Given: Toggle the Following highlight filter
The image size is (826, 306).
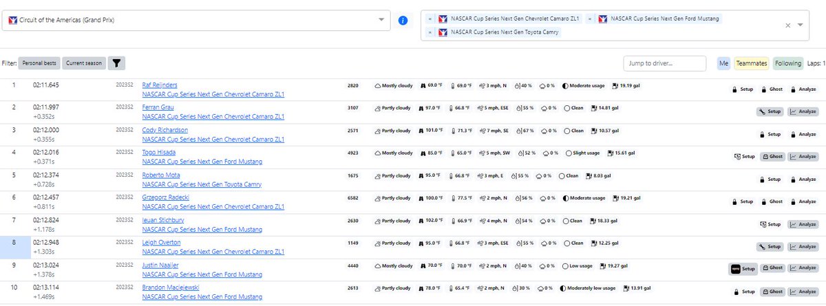Looking at the screenshot, I should 788,63.
